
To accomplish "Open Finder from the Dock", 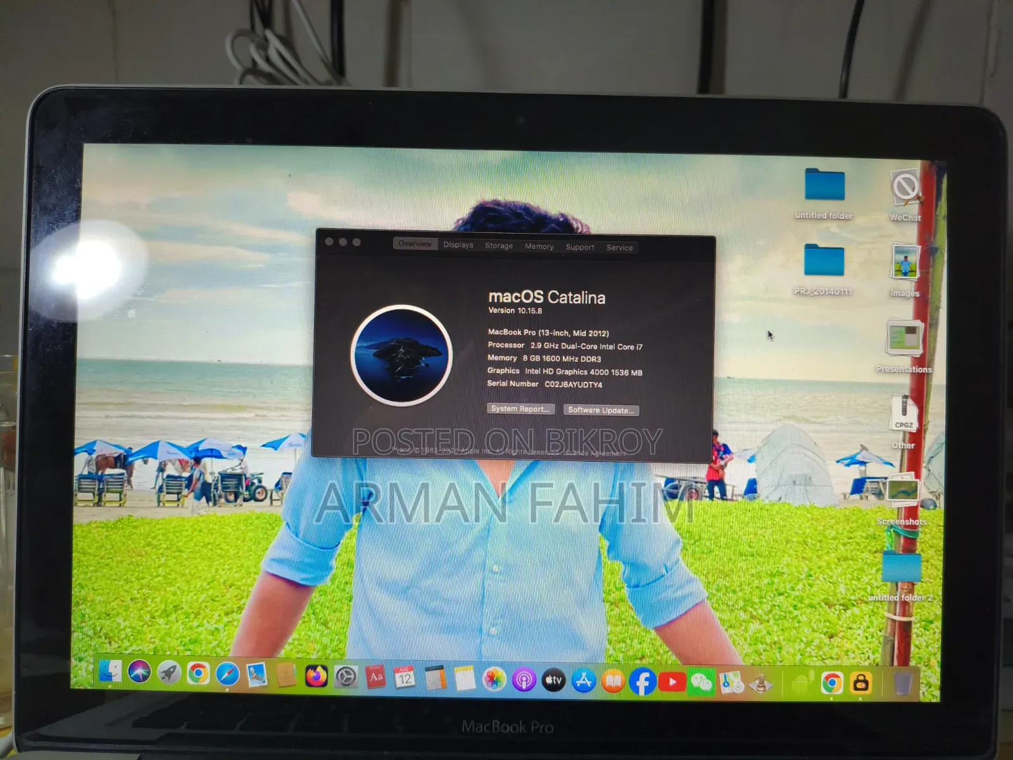I will pyautogui.click(x=110, y=671).
